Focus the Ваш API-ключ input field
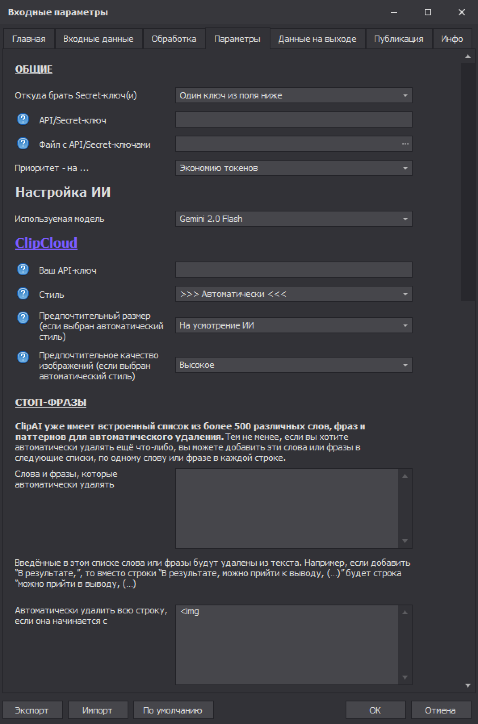 (294, 270)
